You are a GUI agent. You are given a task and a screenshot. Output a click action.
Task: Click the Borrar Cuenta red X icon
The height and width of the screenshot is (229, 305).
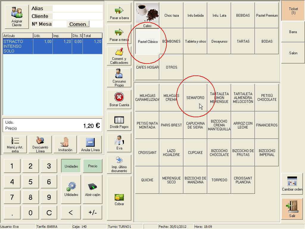[x=119, y=99]
